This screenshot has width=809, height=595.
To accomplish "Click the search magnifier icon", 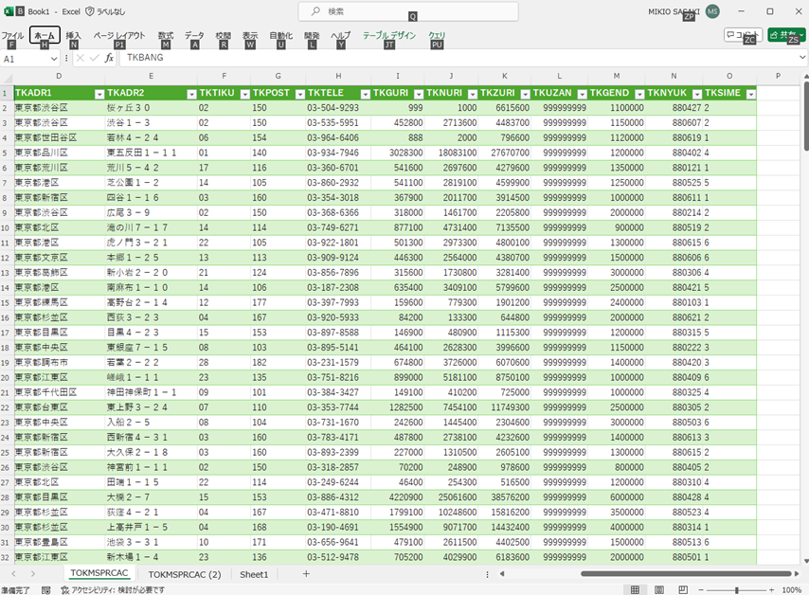I will (x=315, y=10).
